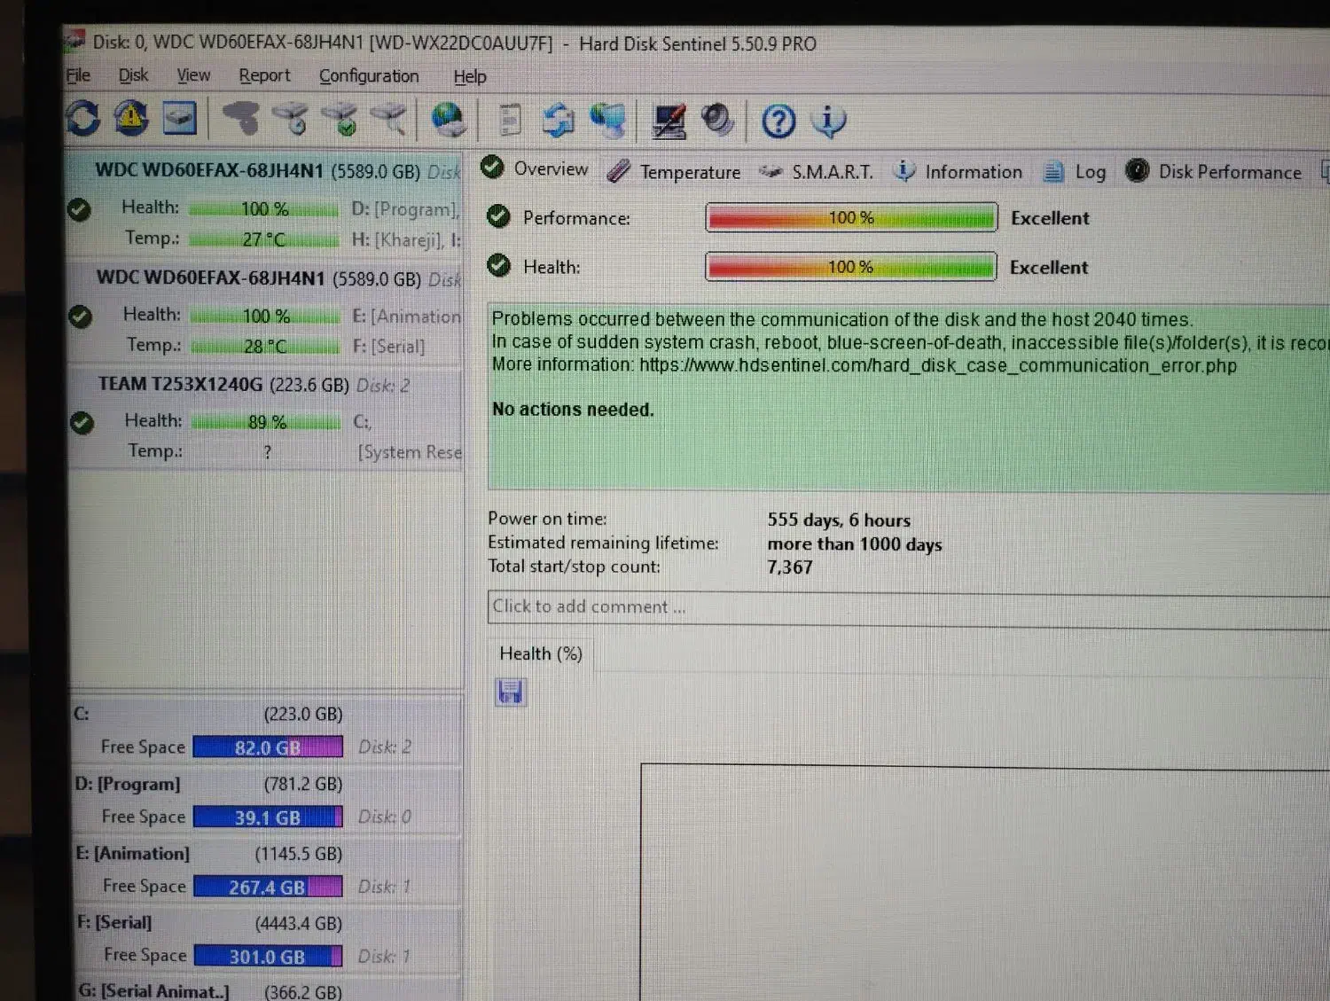
Task: Open the Disk menu
Action: point(134,75)
